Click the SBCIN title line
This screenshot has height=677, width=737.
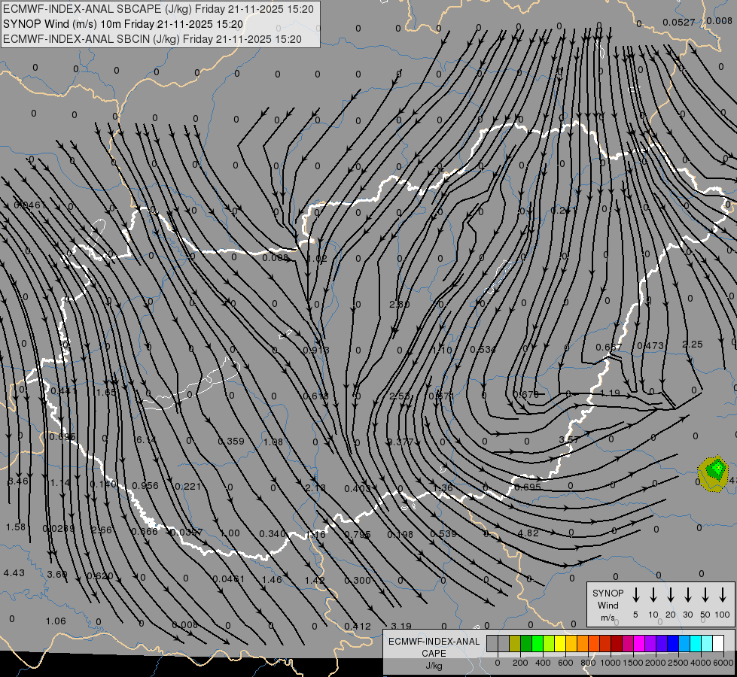tap(152, 39)
